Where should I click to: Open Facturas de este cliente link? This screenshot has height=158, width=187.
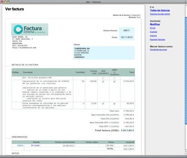(160, 14)
